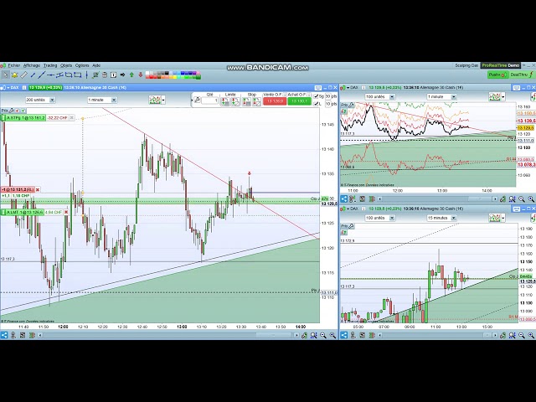Zoom in main chart with magnifier plus
The width and height of the screenshot is (536, 402).
[x=332, y=335]
